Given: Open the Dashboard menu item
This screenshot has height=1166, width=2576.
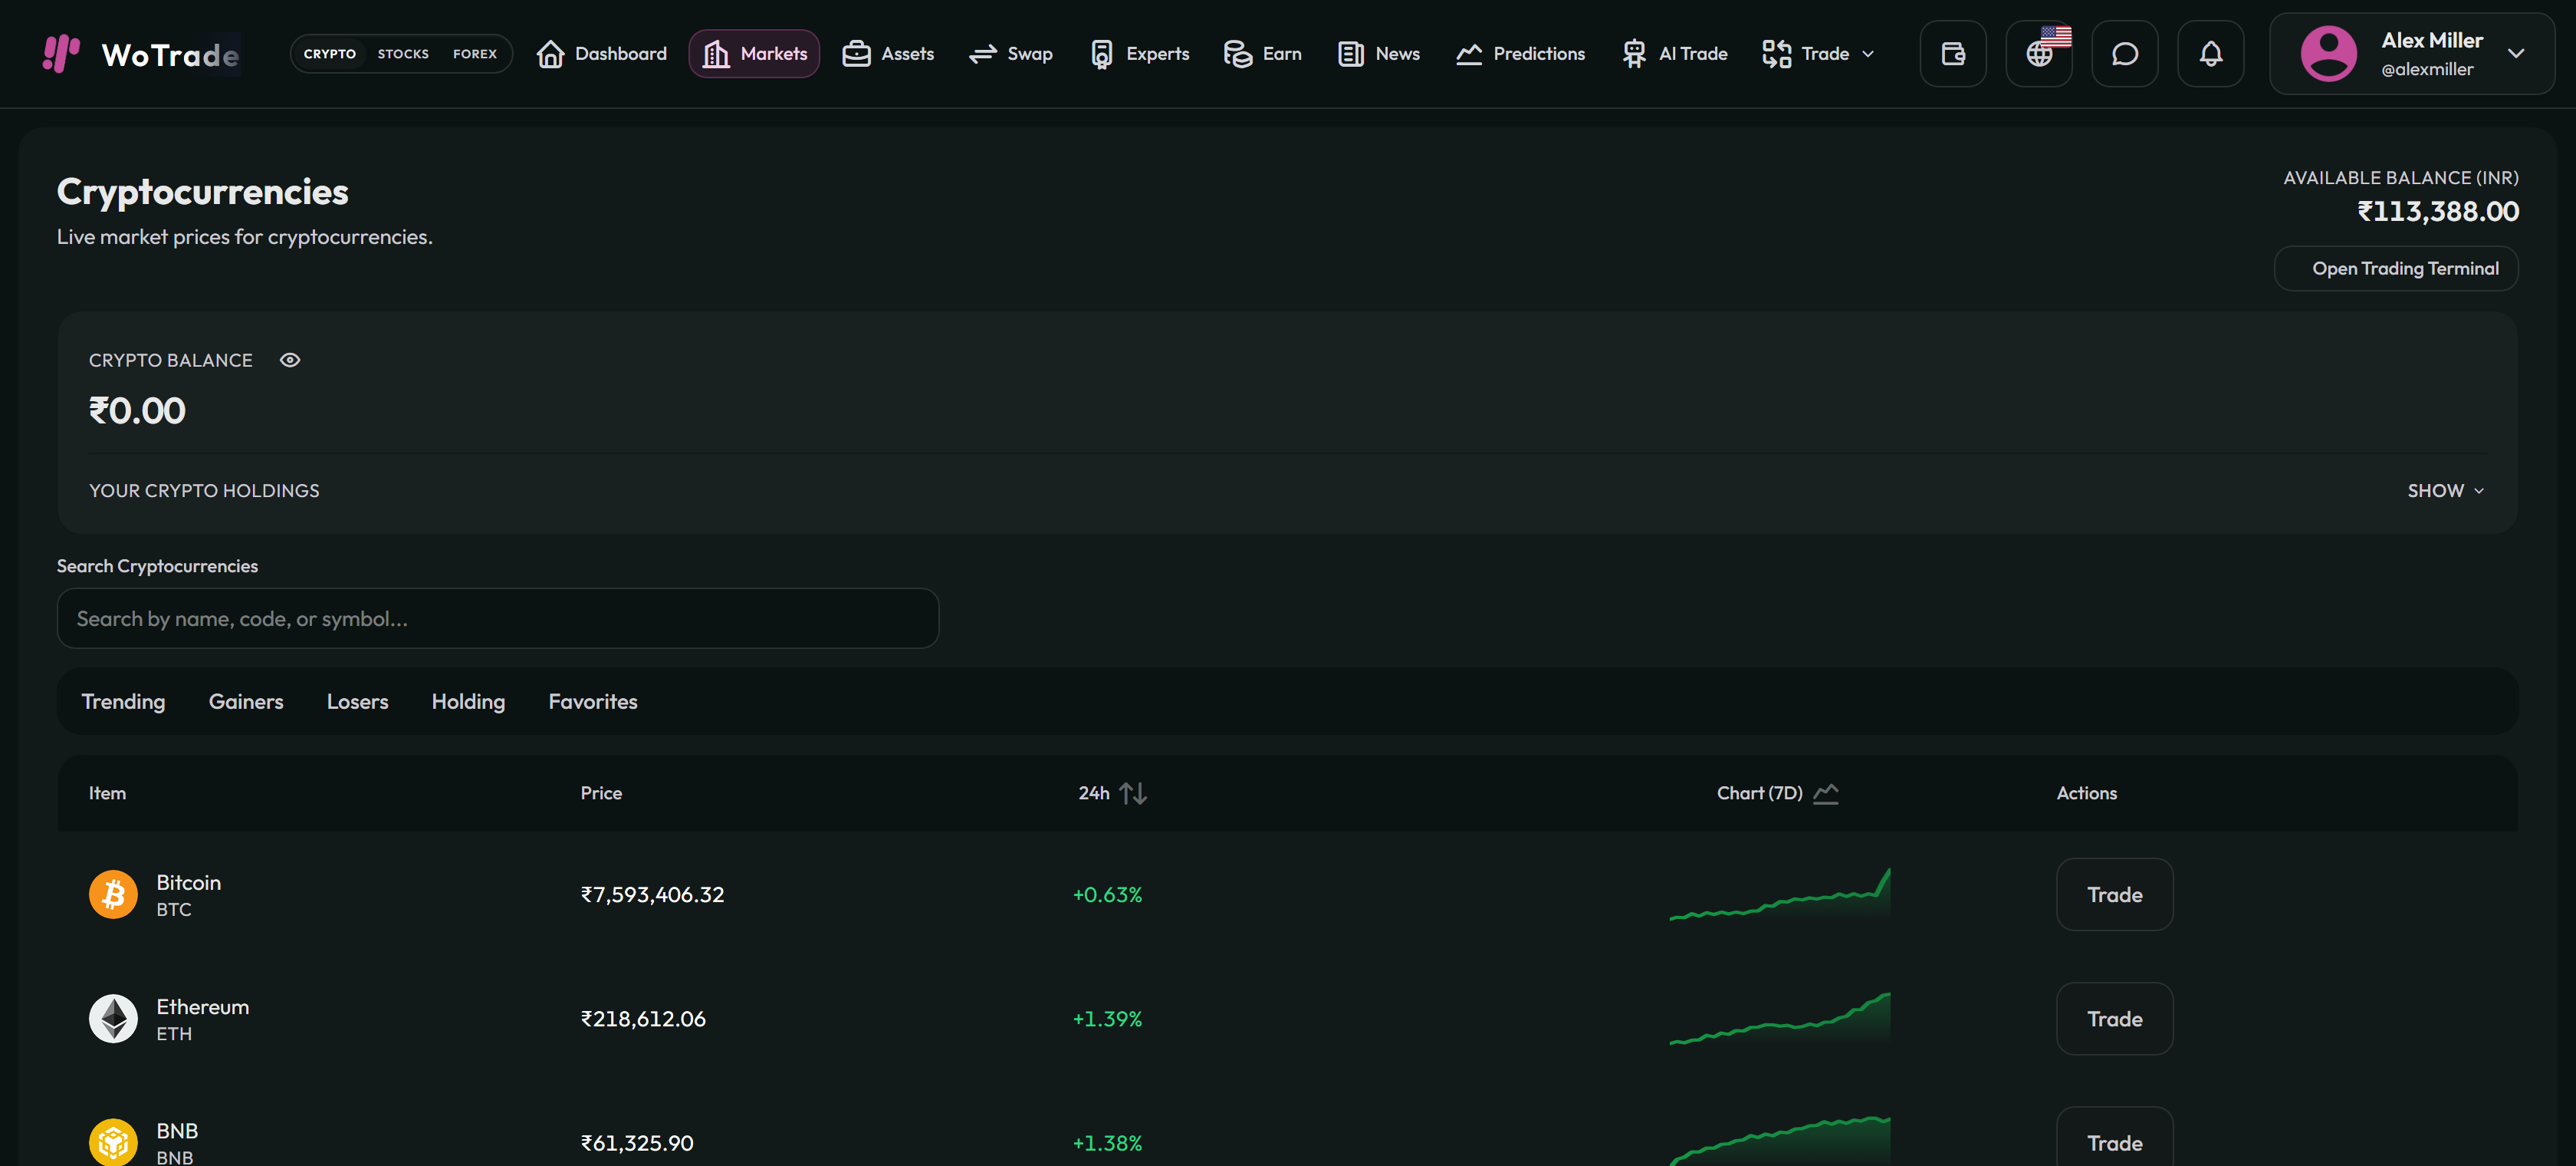Looking at the screenshot, I should click(x=601, y=53).
